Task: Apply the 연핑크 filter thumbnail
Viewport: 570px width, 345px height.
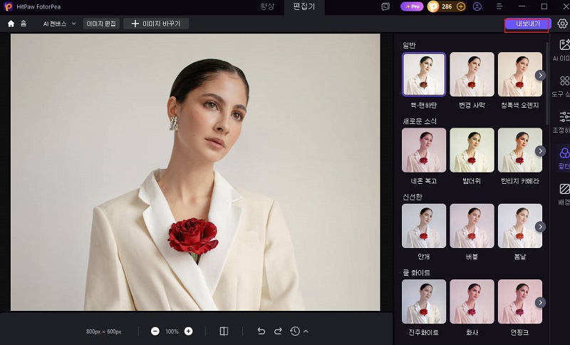Action: click(520, 302)
